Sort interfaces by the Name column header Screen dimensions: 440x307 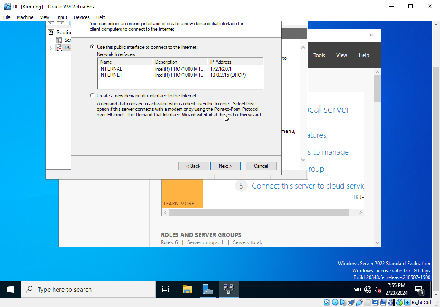click(125, 62)
